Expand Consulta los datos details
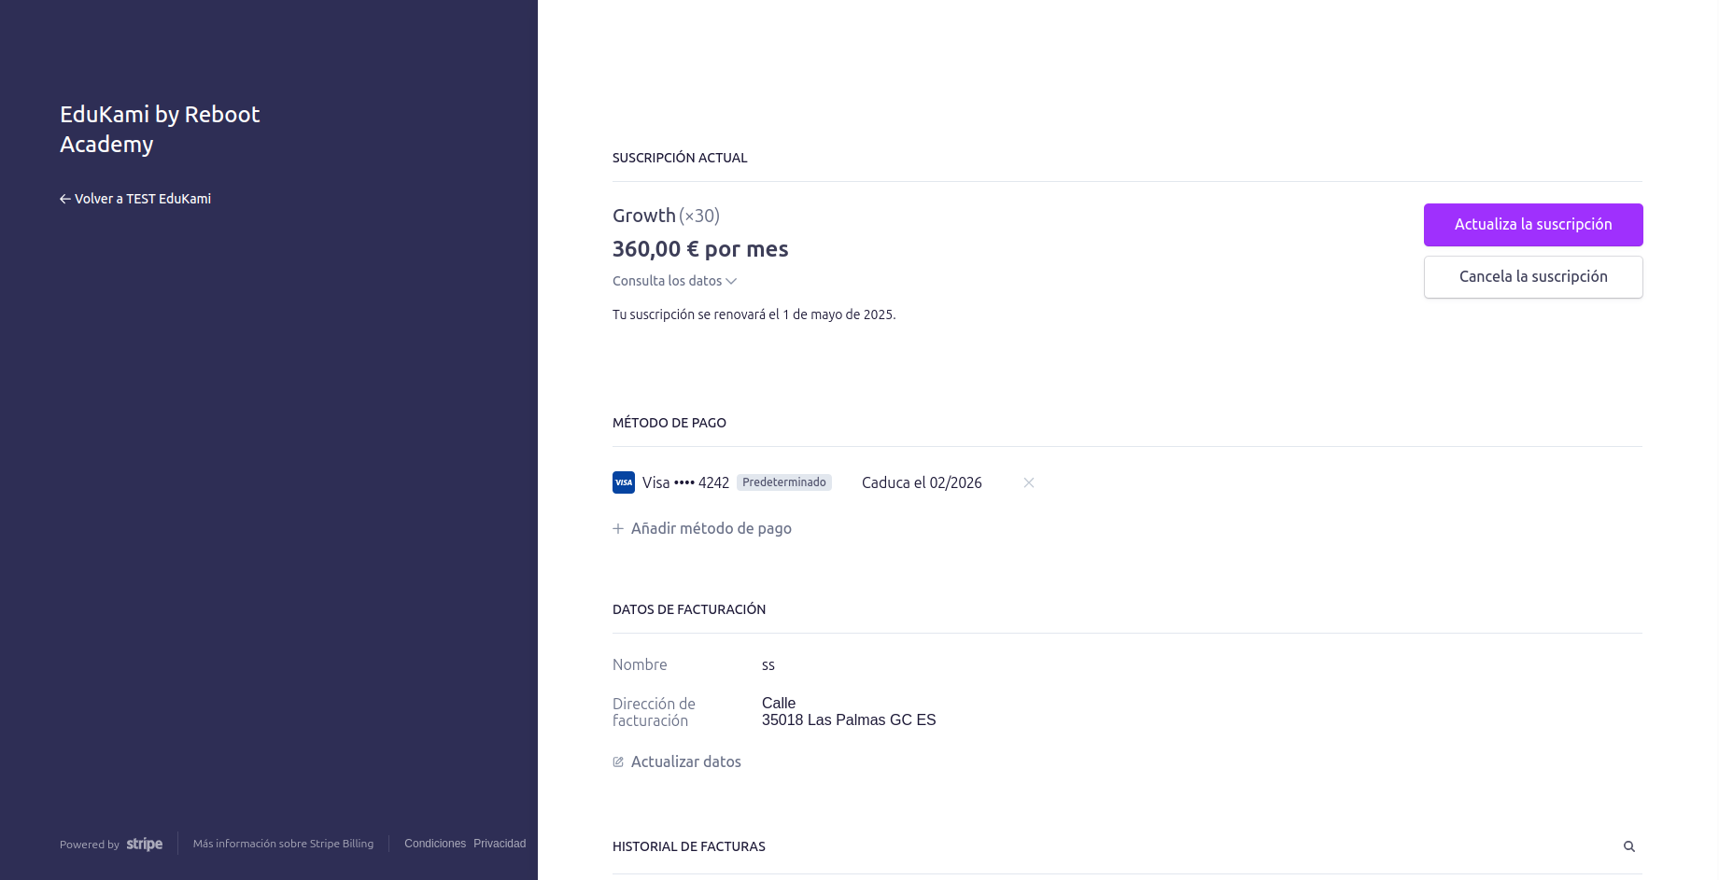 point(667,281)
